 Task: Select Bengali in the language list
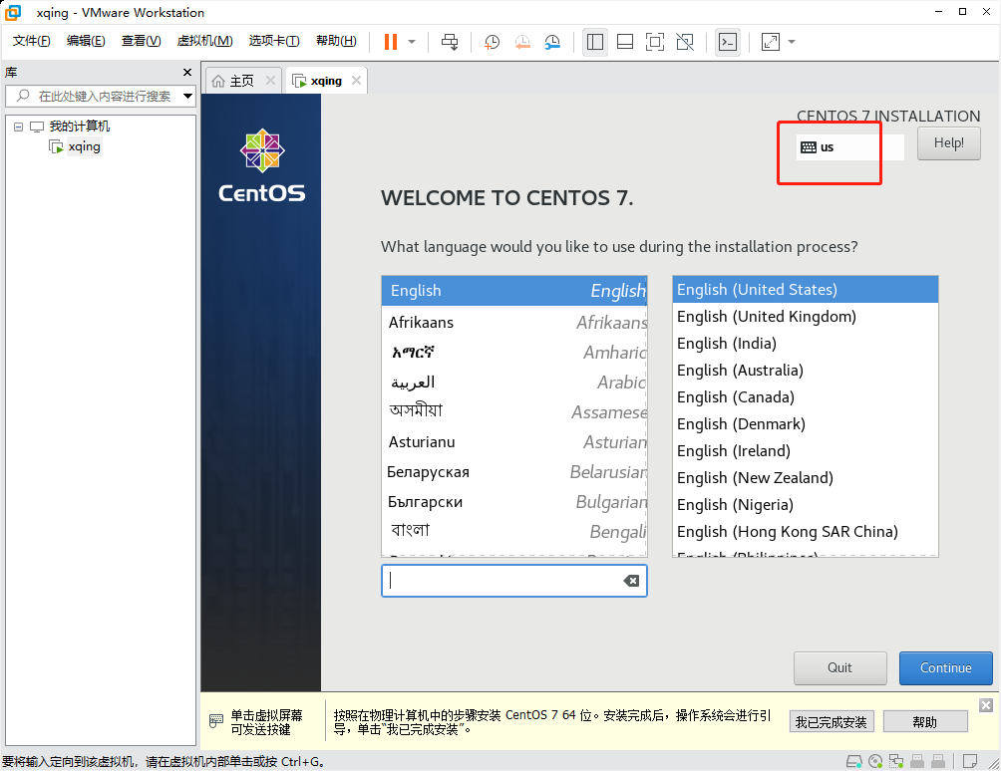[513, 531]
